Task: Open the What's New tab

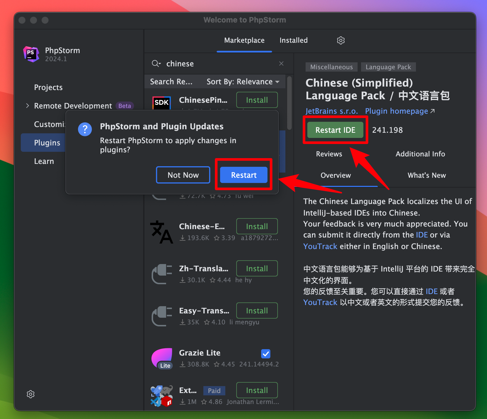Action: tap(427, 175)
